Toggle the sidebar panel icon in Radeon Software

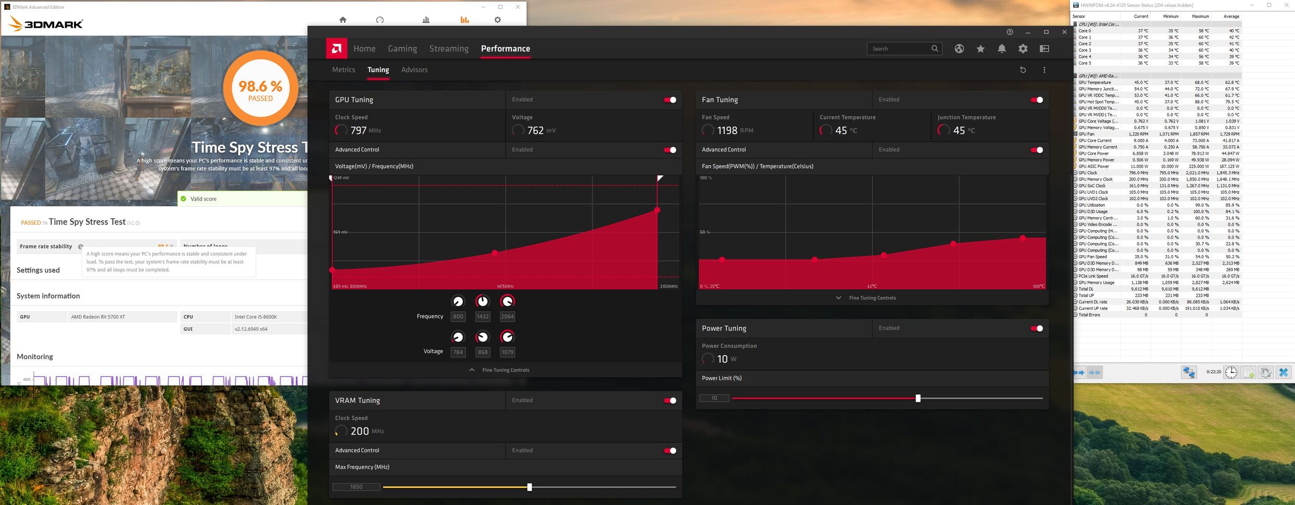(x=1045, y=48)
